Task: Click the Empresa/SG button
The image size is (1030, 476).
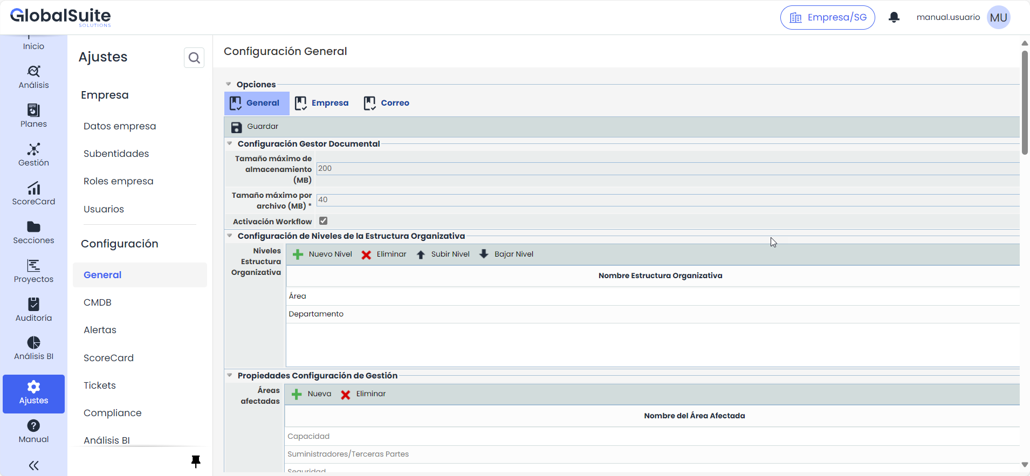Action: [827, 17]
